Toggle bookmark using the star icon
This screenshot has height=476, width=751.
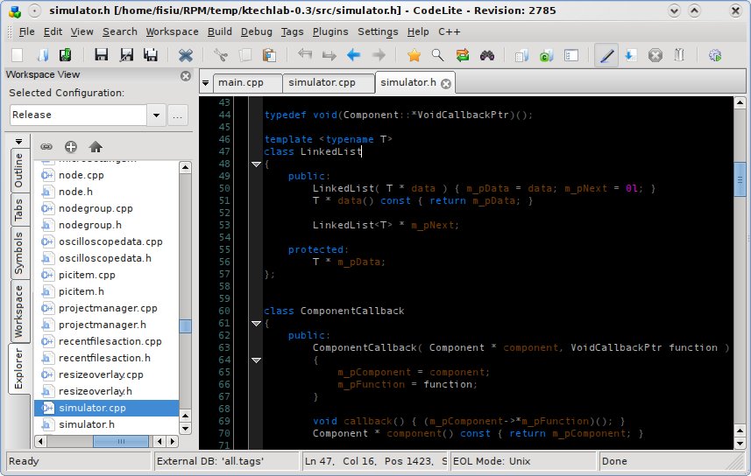click(x=414, y=55)
